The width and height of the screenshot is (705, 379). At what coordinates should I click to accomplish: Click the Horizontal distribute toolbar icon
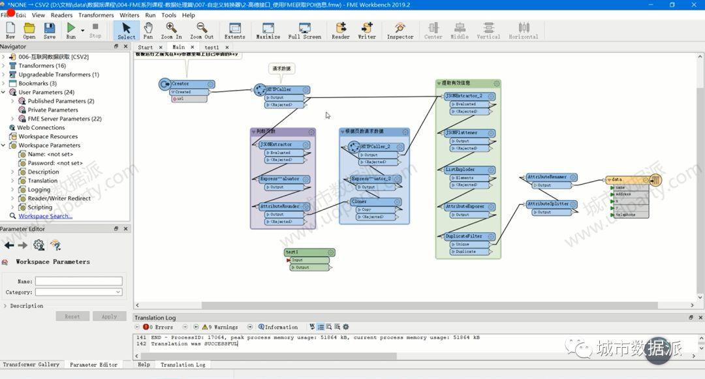pos(524,31)
